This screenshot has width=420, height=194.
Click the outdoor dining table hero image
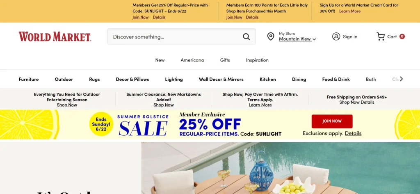(281, 168)
